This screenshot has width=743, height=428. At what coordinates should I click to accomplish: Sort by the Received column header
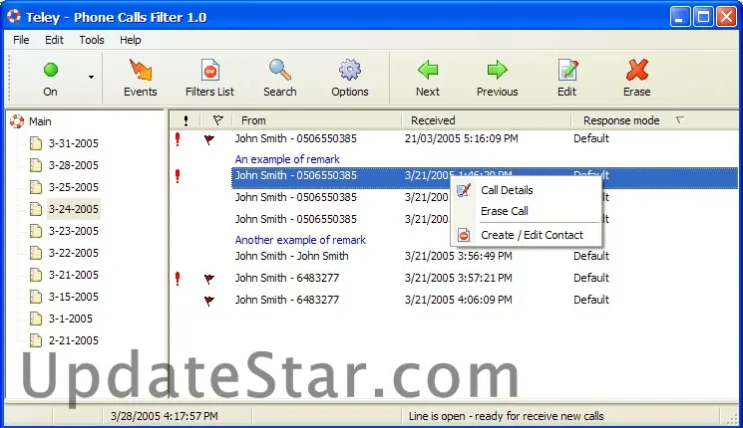click(x=486, y=120)
